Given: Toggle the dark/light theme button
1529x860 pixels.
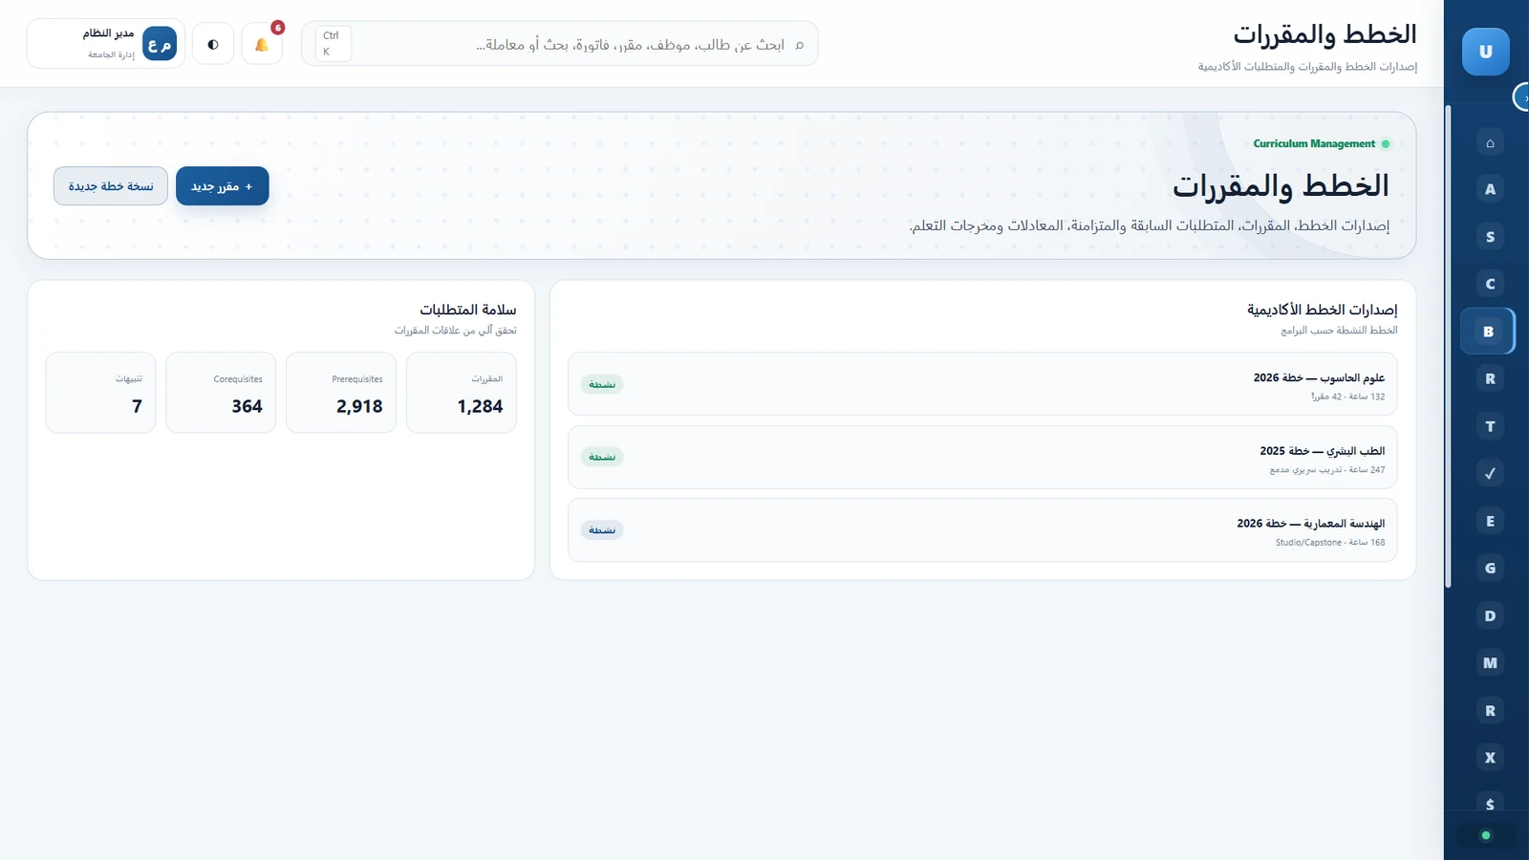Looking at the screenshot, I should pyautogui.click(x=213, y=44).
